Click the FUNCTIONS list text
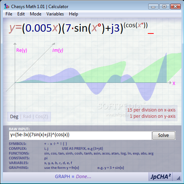The height and width of the screenshot is (184, 184). pyautogui.click(x=99, y=153)
